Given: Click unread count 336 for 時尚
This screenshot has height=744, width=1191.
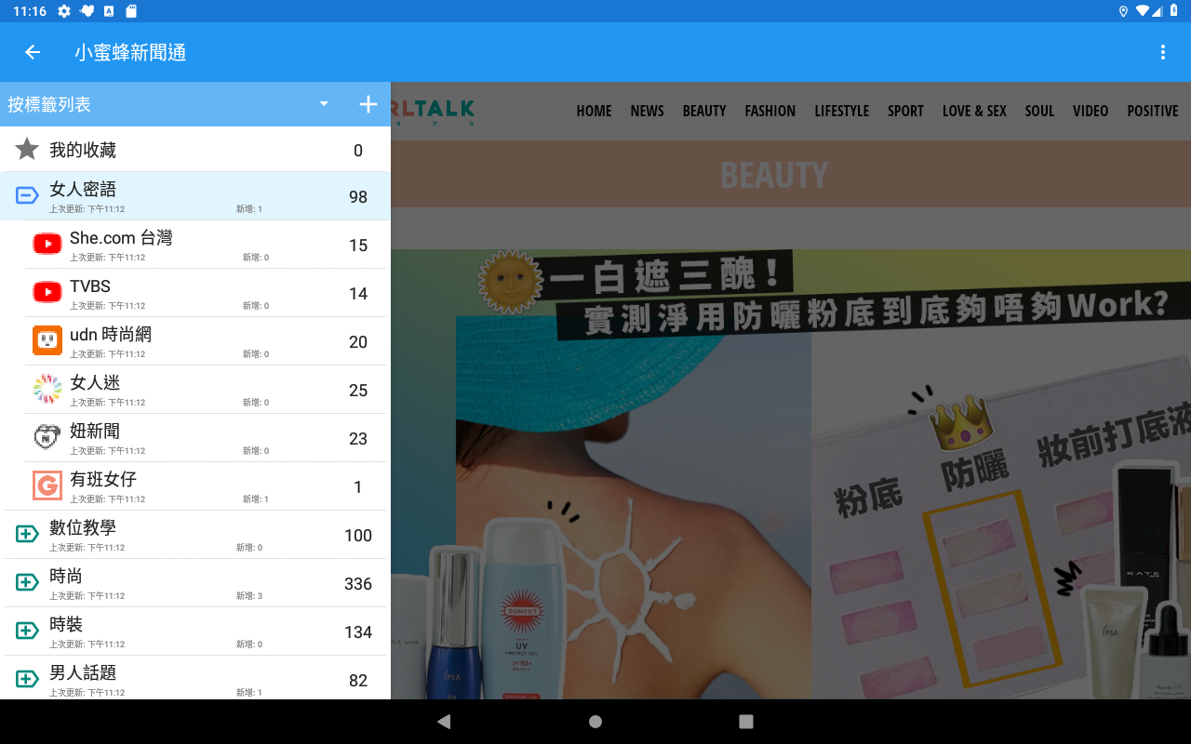Looking at the screenshot, I should click(358, 584).
